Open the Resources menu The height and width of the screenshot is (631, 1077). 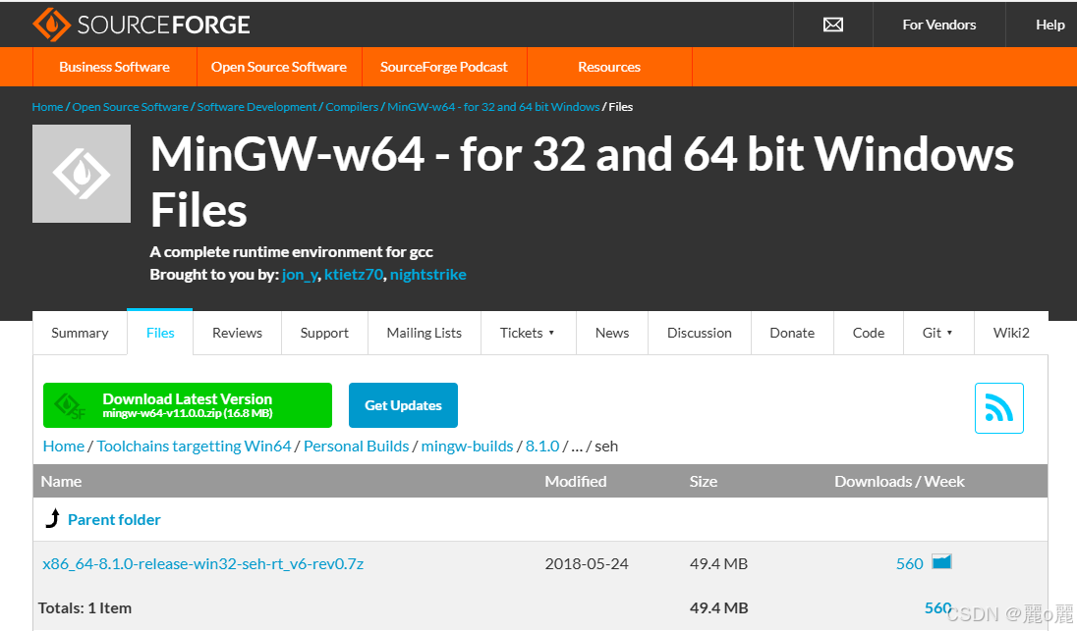pos(609,67)
